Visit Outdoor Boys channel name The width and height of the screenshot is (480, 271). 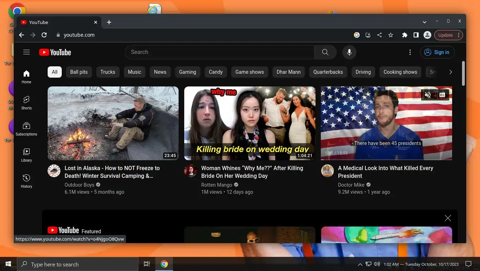tap(79, 185)
